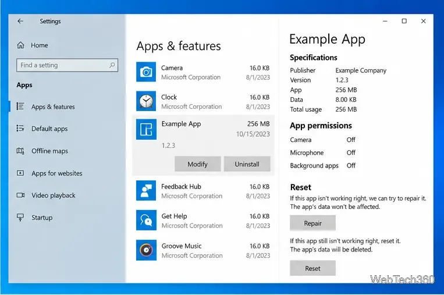444x295 pixels.
Task: Open Startup settings page
Action: 42,218
